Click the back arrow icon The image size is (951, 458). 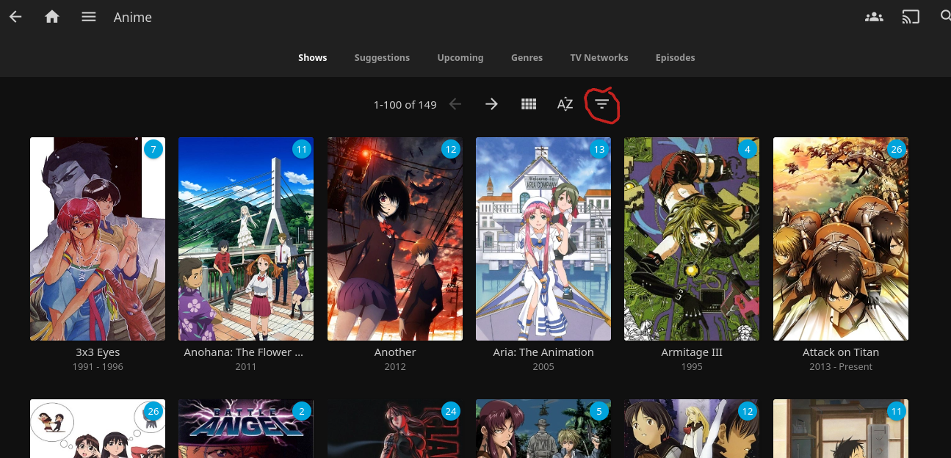coord(15,17)
